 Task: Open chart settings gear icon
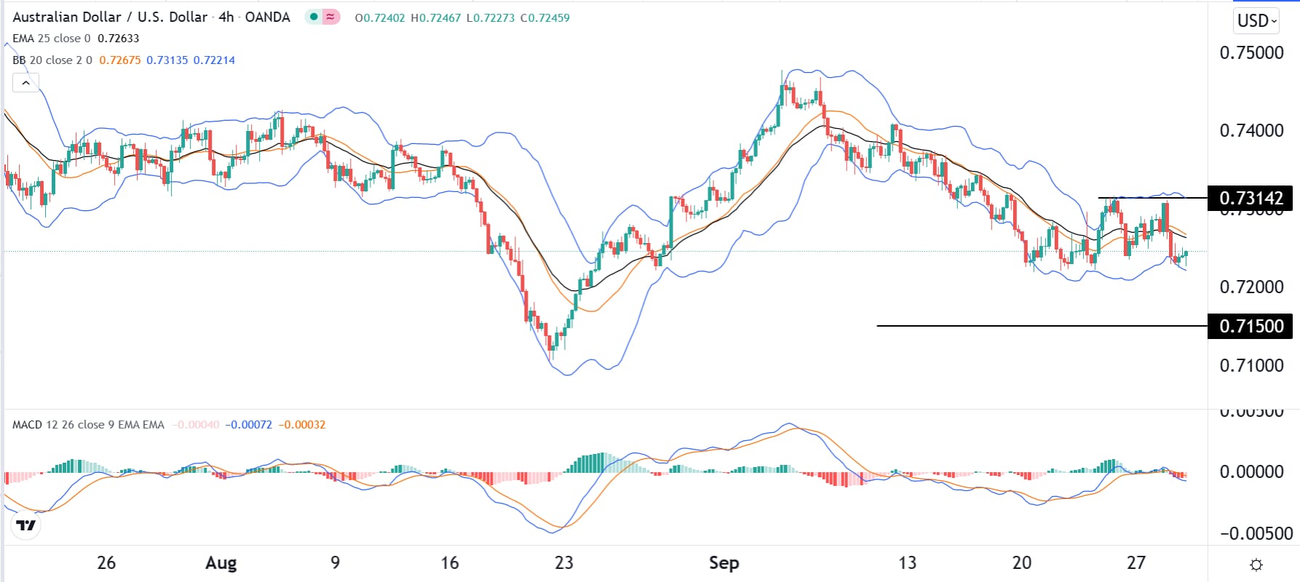[x=1256, y=565]
